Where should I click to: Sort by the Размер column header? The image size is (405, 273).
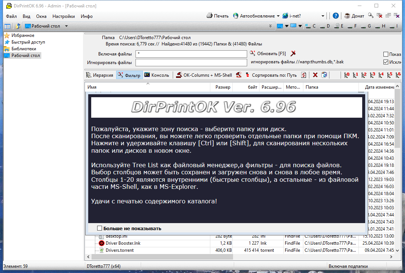[x=221, y=87]
